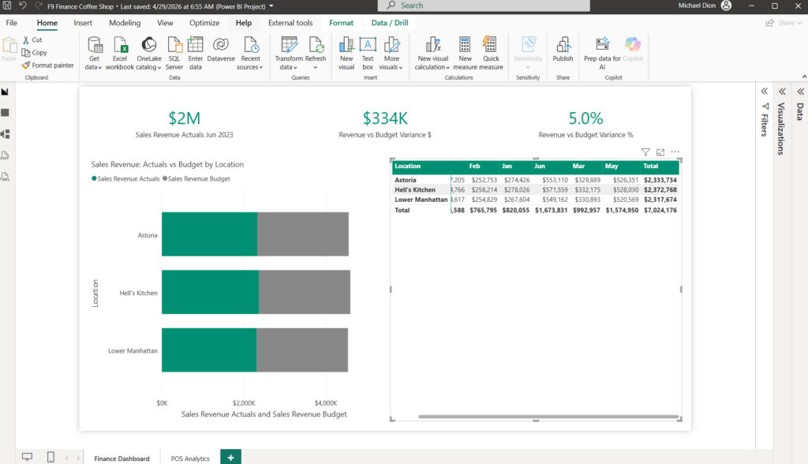Click the Search box in title bar
808x464 pixels.
click(x=484, y=6)
